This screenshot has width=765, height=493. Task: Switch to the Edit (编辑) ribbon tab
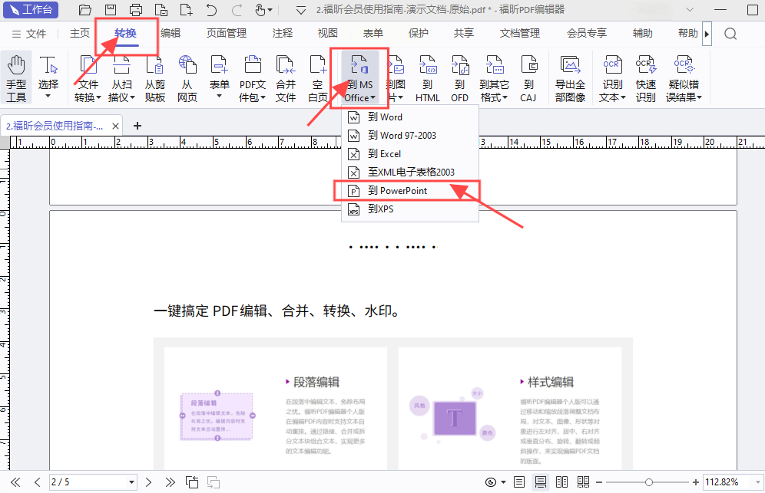tap(171, 33)
